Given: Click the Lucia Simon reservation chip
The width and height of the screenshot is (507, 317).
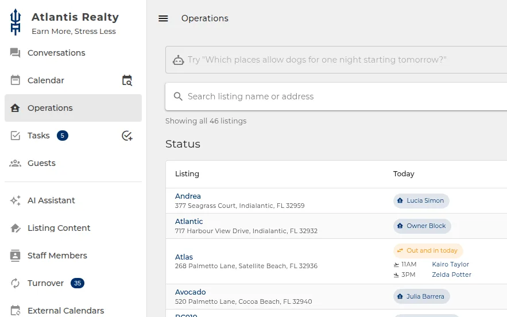Looking at the screenshot, I should 421,200.
